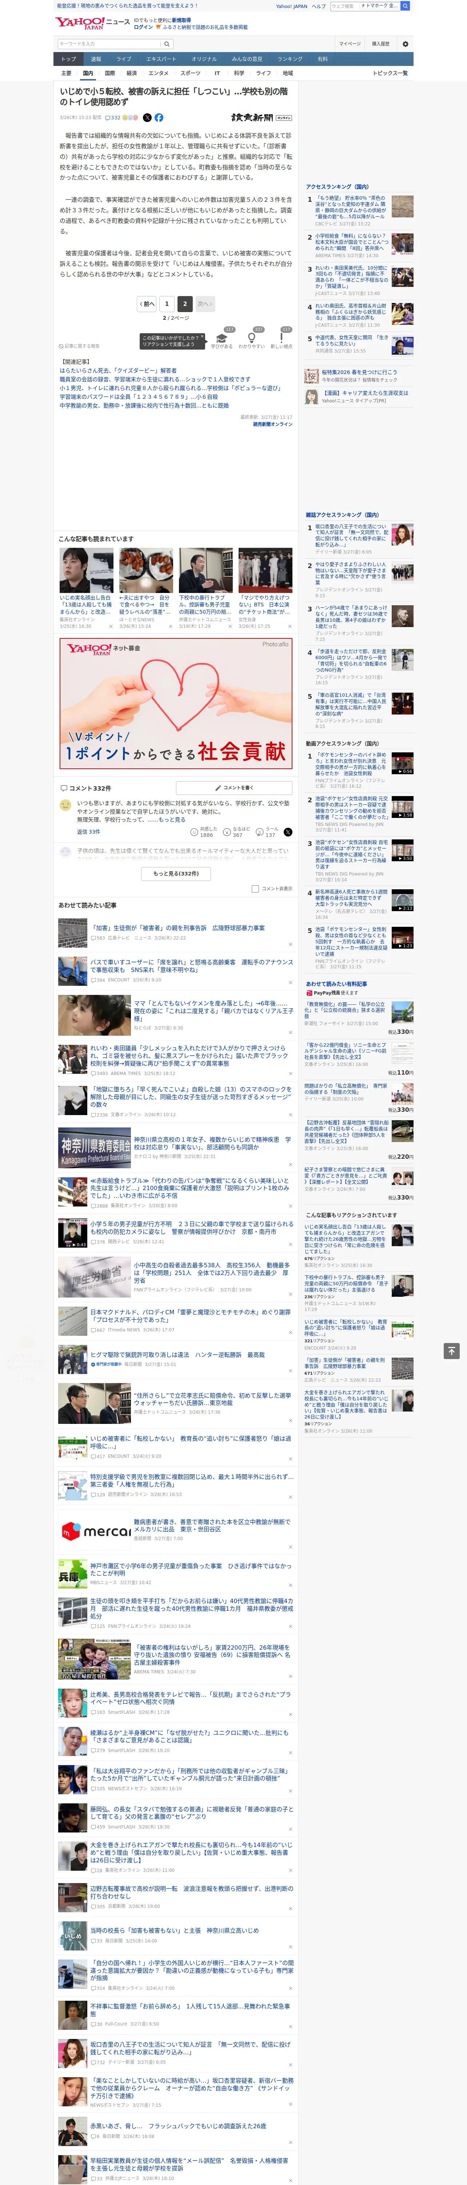Click the わかりやすい lightbulb reaction
Image resolution: width=467 pixels, height=2185 pixels.
tap(252, 340)
